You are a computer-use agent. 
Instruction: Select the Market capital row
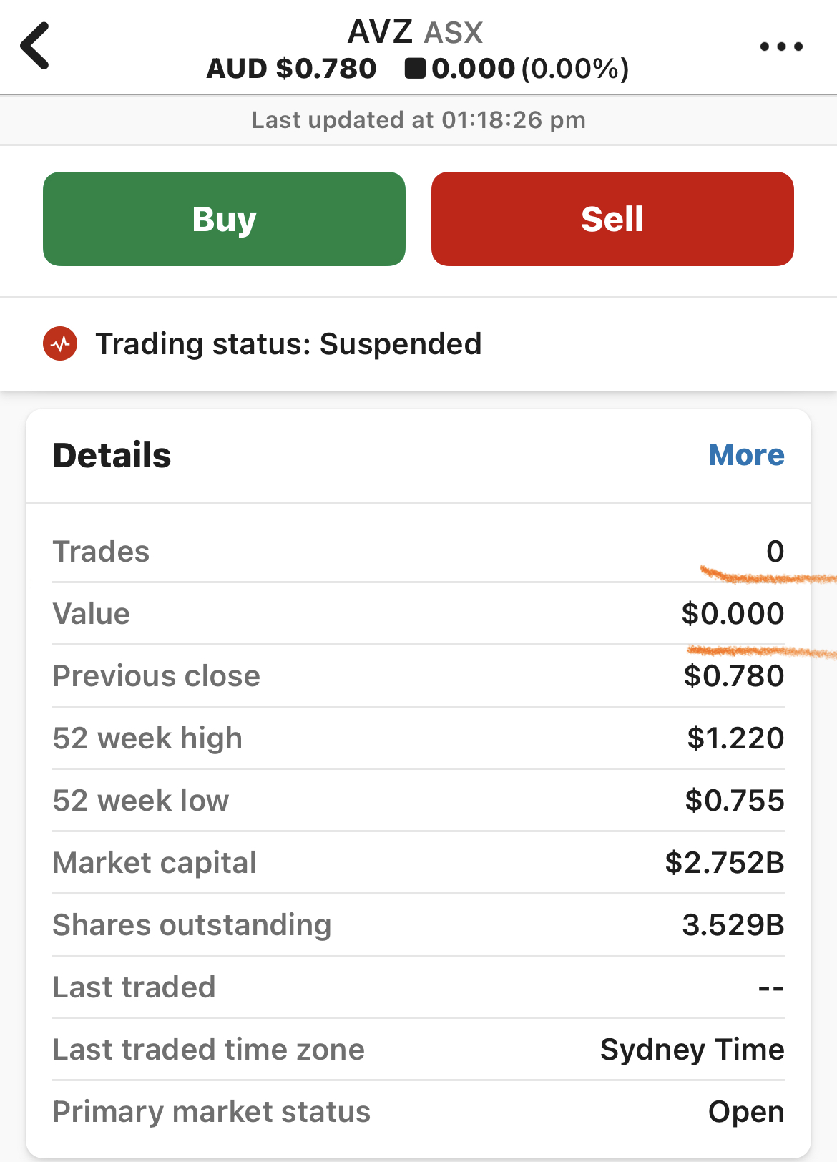[418, 863]
